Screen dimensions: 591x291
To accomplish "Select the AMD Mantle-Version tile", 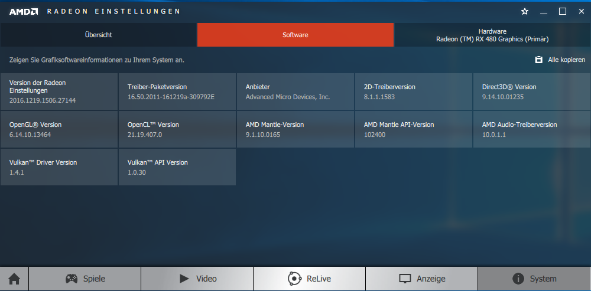I will click(295, 129).
